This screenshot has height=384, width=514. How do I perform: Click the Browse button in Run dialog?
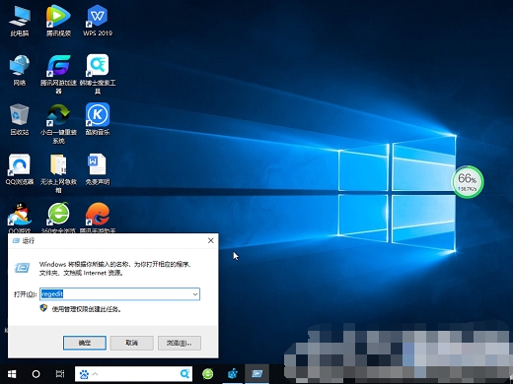tap(180, 343)
